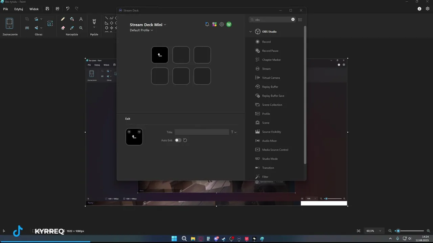Open the key icon chevron menu
Screen dimensions: 433x243
[x=139, y=132]
